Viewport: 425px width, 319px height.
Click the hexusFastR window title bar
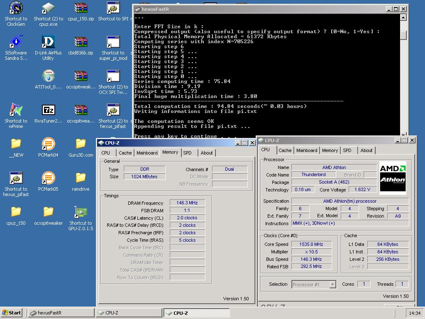pos(260,9)
